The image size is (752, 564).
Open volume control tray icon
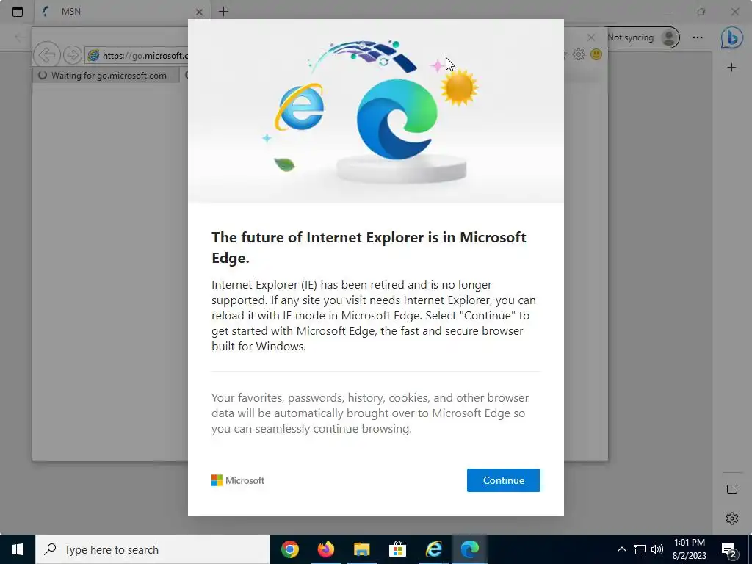pyautogui.click(x=657, y=549)
